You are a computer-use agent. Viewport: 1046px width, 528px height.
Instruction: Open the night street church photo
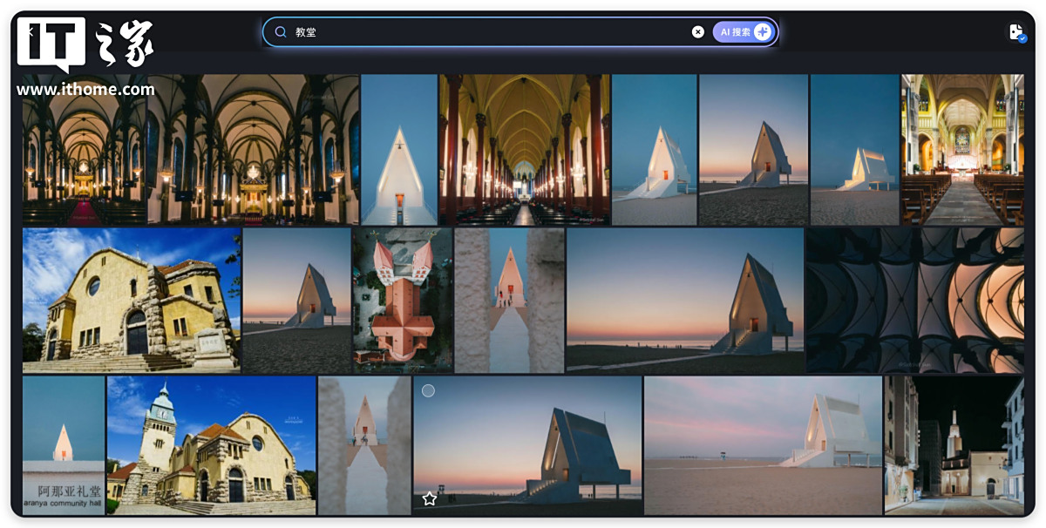tap(954, 445)
